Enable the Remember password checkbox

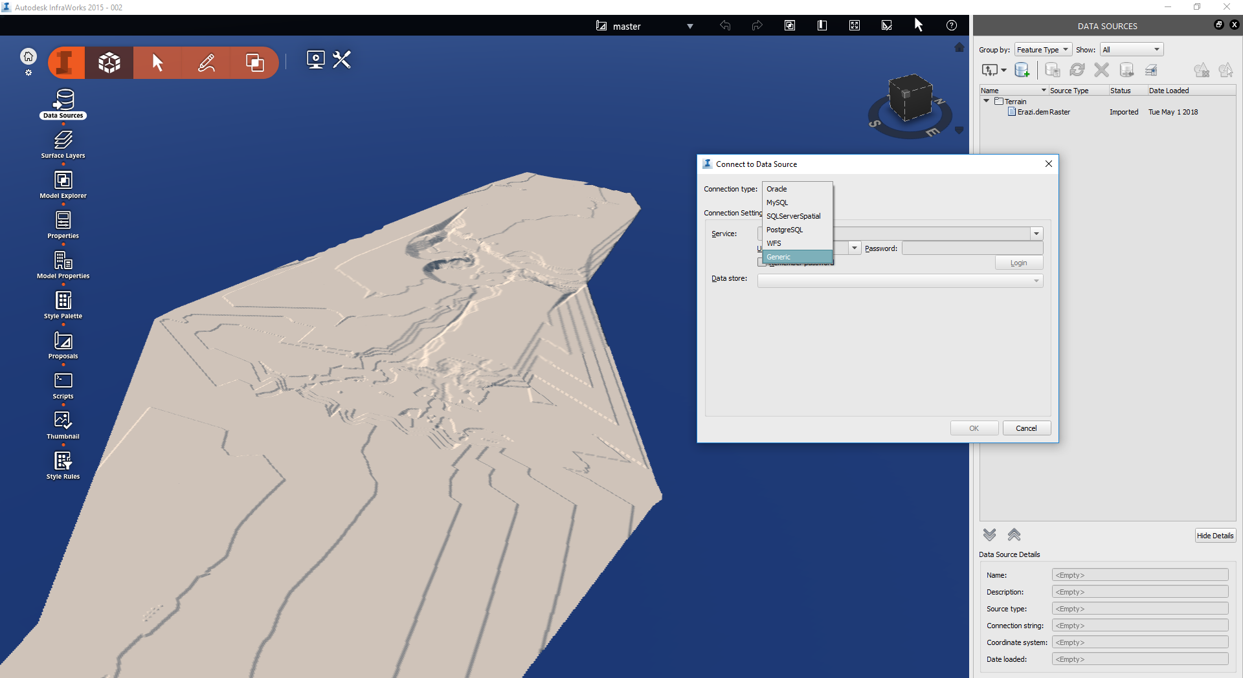pyautogui.click(x=761, y=262)
